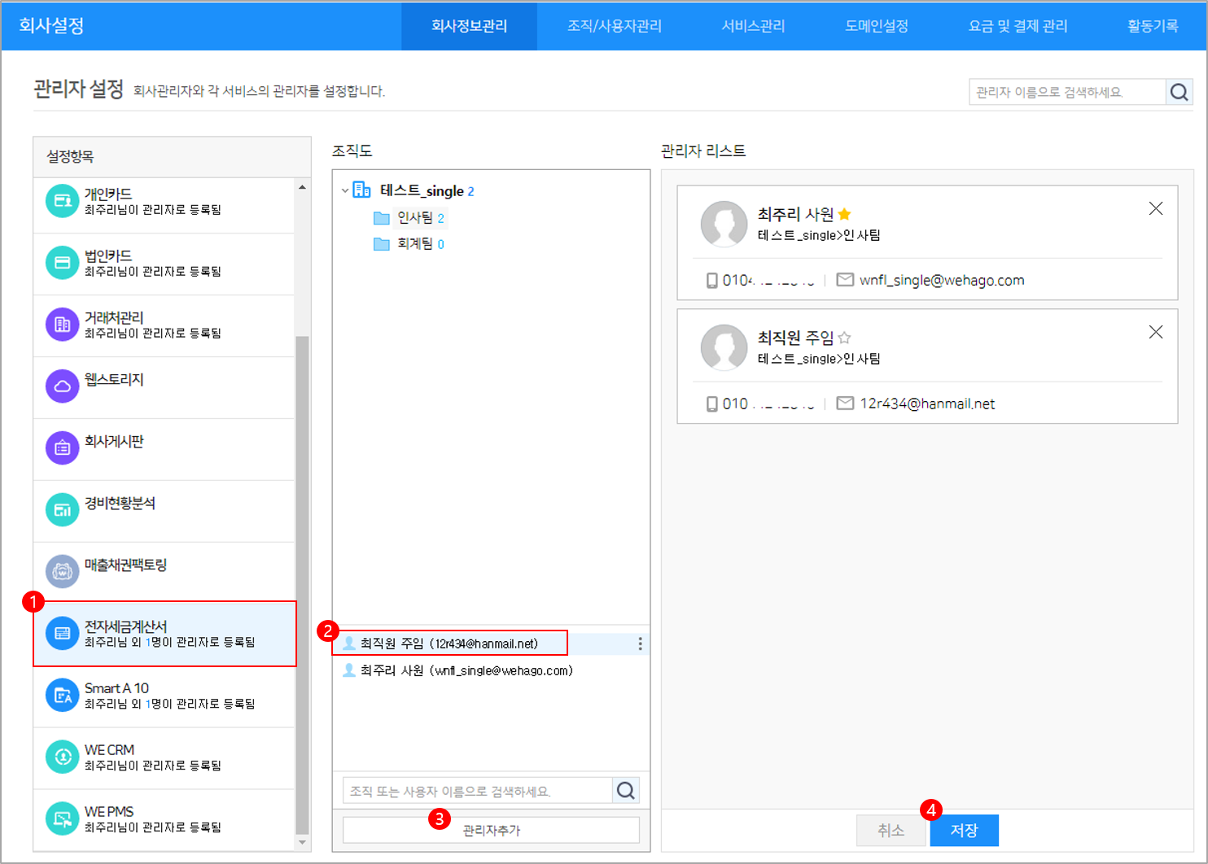Image resolution: width=1208 pixels, height=864 pixels.
Task: Click the 거래처관리 building icon
Action: pyautogui.click(x=62, y=325)
